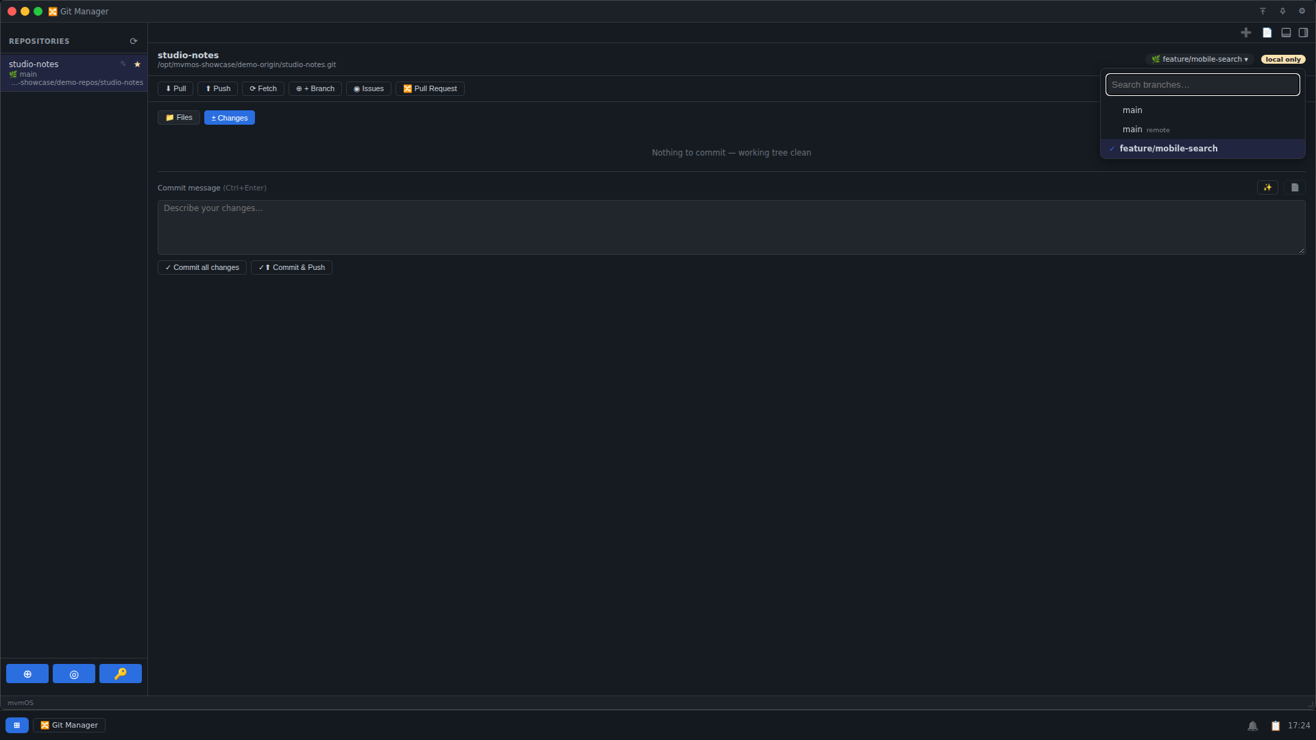Select Git Manager in the taskbar

coord(69,725)
